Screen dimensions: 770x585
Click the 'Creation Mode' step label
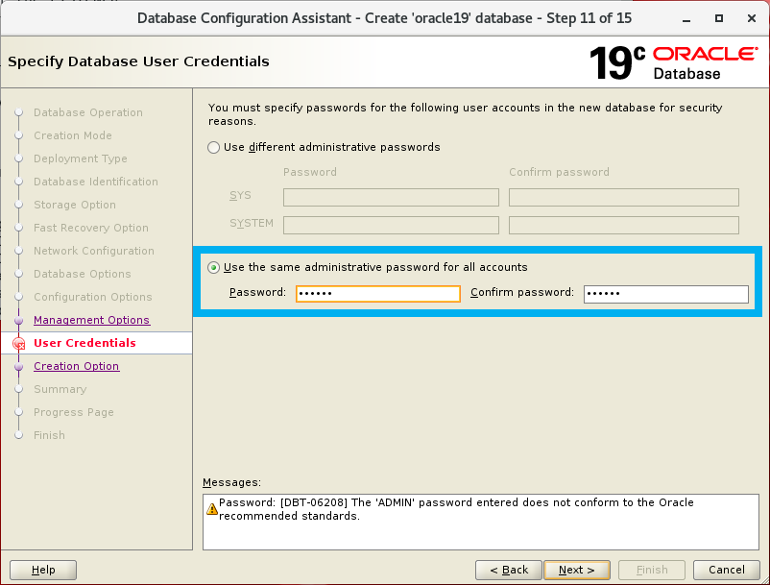(x=73, y=135)
